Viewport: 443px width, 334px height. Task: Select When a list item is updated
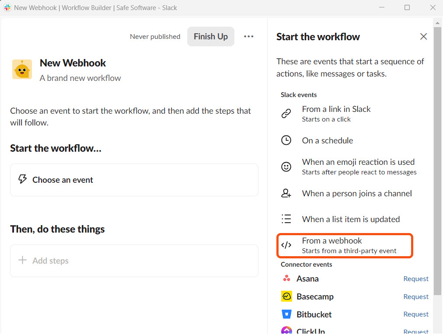345,219
